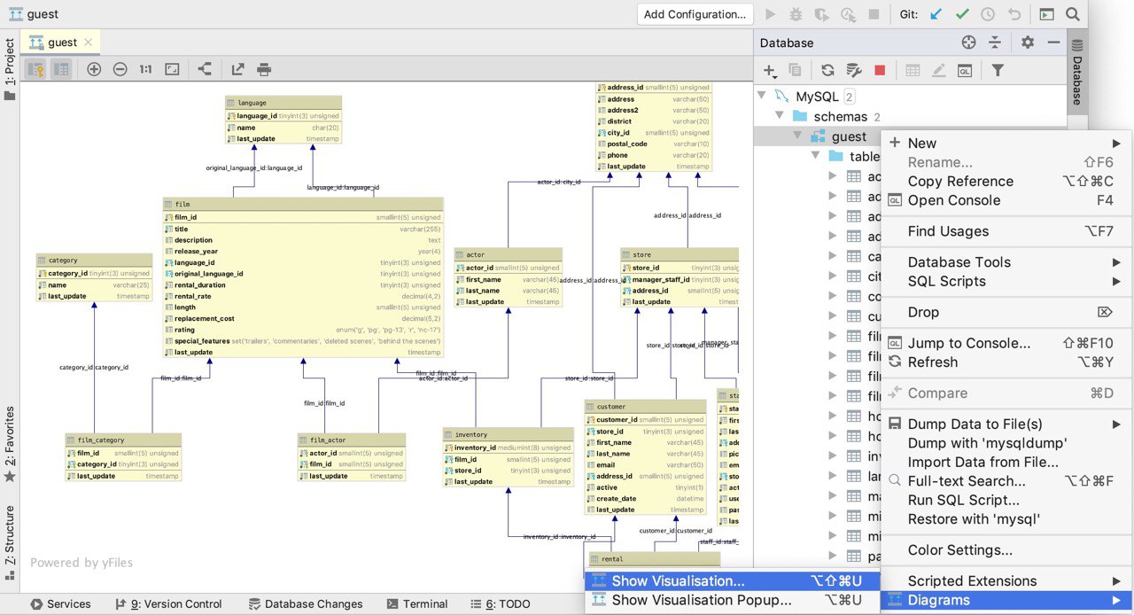This screenshot has height=615, width=1134.
Task: Select Show Visualisation Popup submenu item
Action: click(x=732, y=601)
